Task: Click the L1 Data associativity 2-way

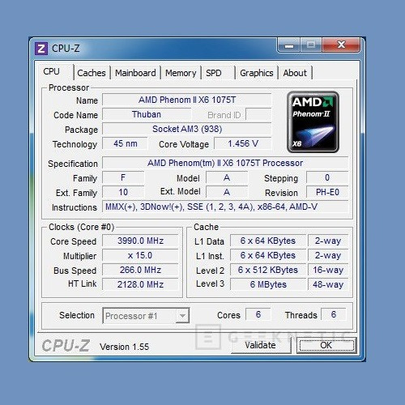Action: click(x=328, y=241)
